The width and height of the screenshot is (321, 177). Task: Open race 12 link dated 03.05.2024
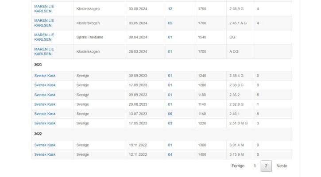click(x=170, y=9)
